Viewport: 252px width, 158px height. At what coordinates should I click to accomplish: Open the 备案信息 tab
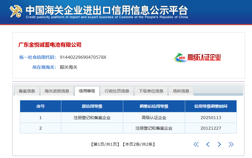27,91
